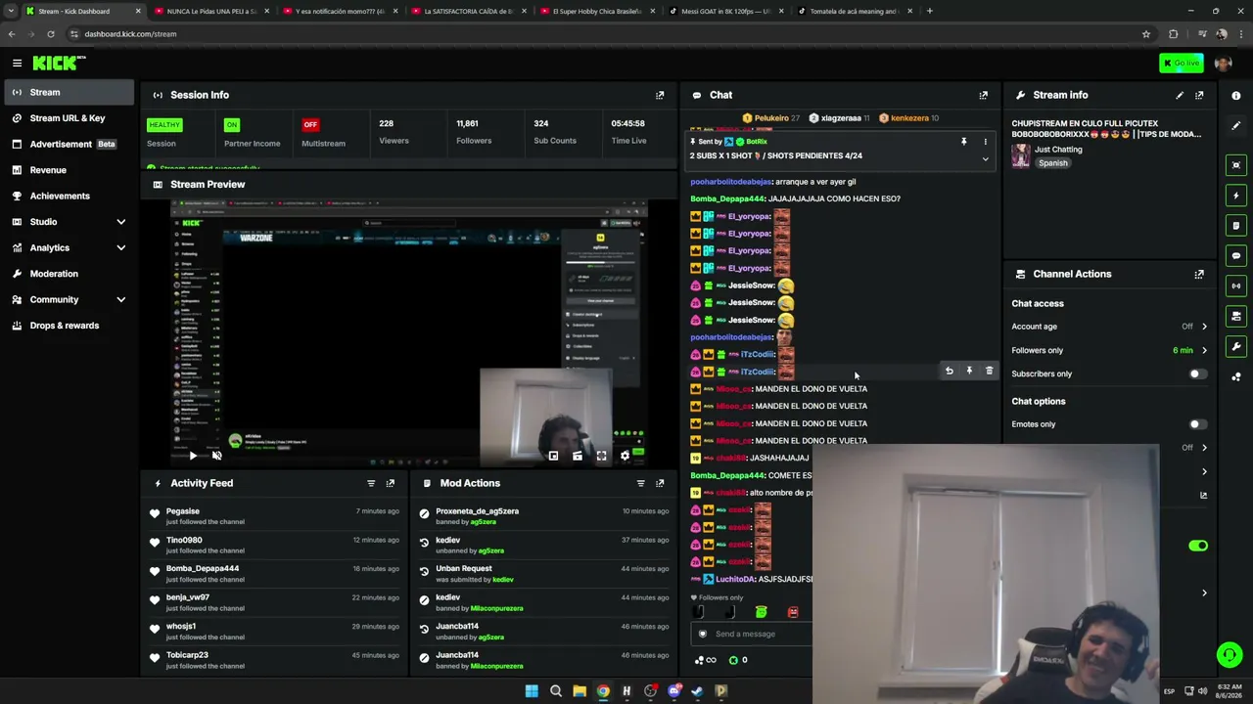Image resolution: width=1253 pixels, height=704 pixels.
Task: Navigate to Revenue page
Action: coord(68,170)
